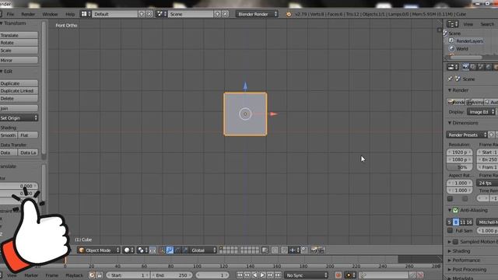The image size is (498, 280).
Task: Open snap element selector icon
Action: (x=294, y=250)
